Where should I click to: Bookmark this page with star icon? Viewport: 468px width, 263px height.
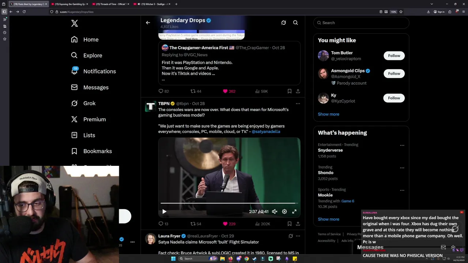tap(401, 12)
